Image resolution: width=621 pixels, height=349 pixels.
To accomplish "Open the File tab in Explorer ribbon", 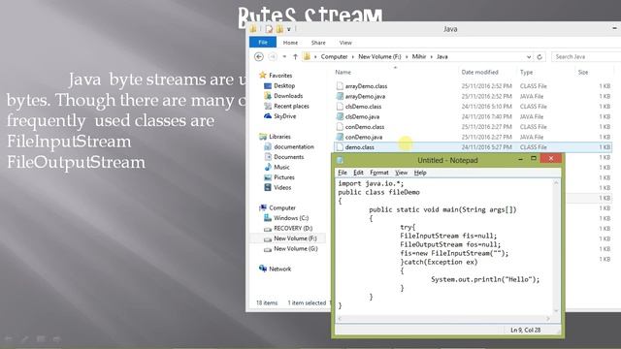I will (263, 43).
